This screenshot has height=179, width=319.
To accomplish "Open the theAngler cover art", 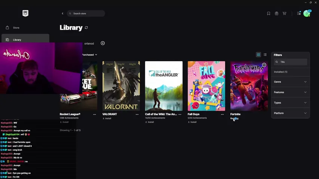I will [x=164, y=86].
